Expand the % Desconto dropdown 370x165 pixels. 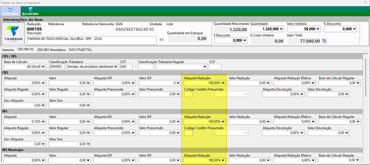(x=355, y=29)
